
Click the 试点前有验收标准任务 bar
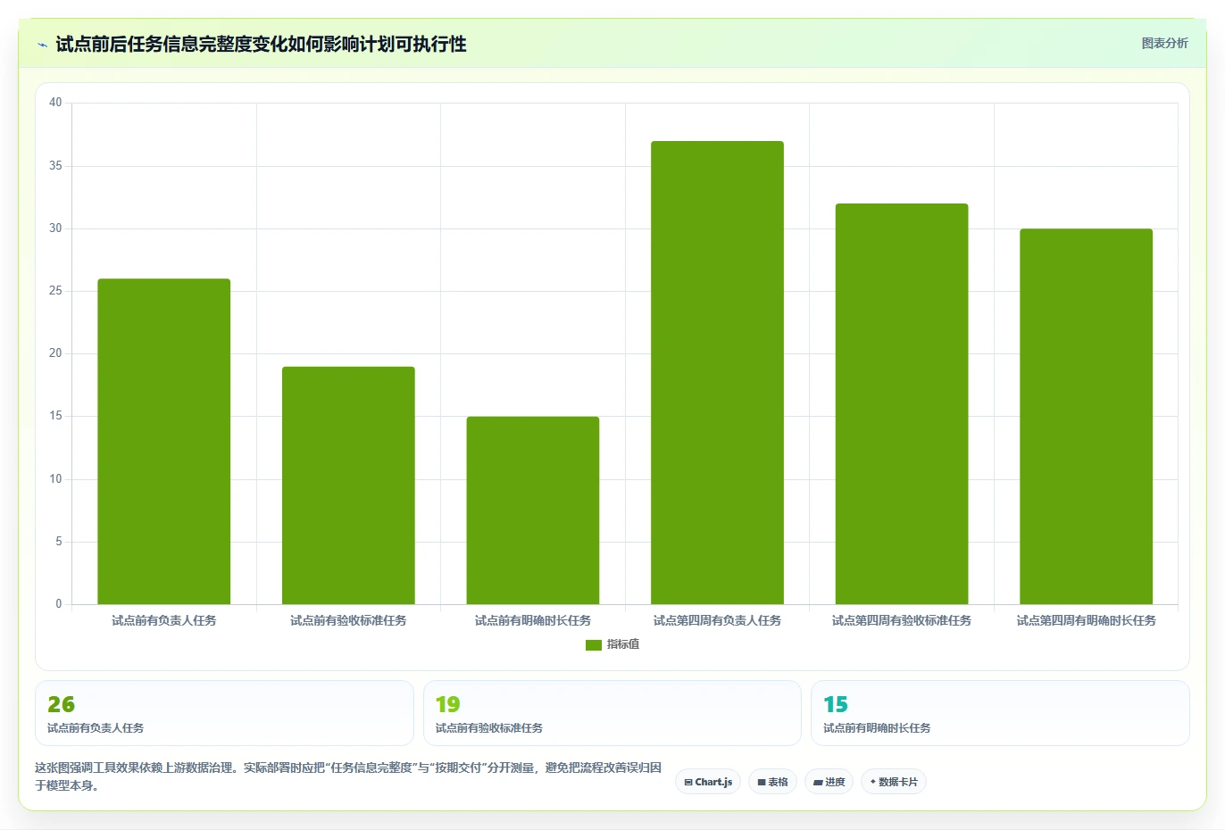pos(348,486)
